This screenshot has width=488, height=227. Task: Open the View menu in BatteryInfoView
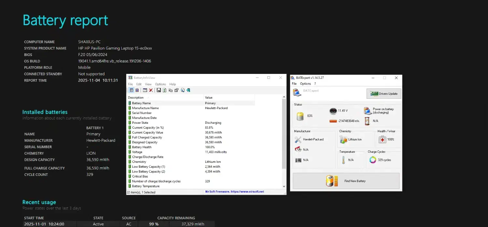[148, 84]
